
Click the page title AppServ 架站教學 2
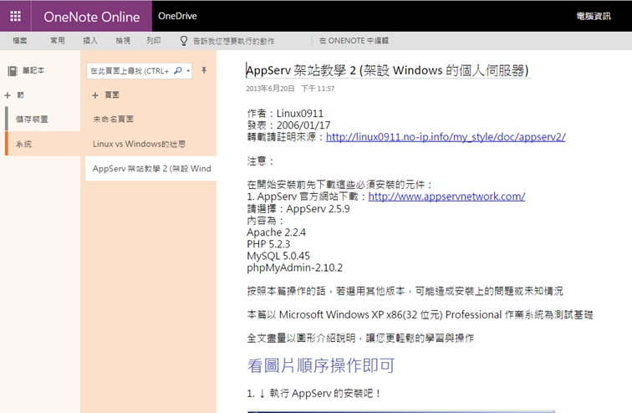pos(387,70)
